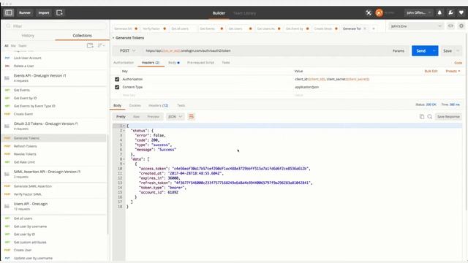Click the Save button
This screenshot has height=263, width=468.
[448, 51]
